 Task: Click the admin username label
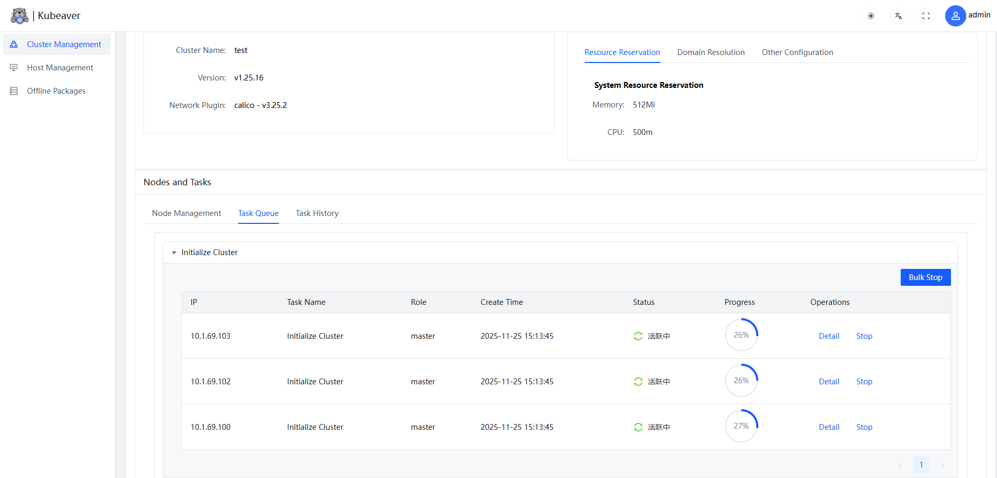tap(979, 15)
